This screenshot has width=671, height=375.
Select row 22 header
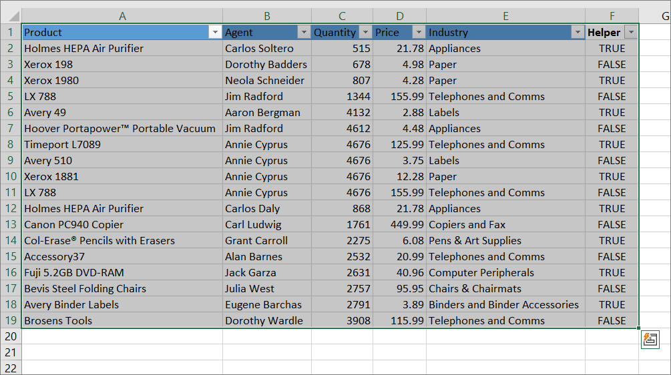11,368
